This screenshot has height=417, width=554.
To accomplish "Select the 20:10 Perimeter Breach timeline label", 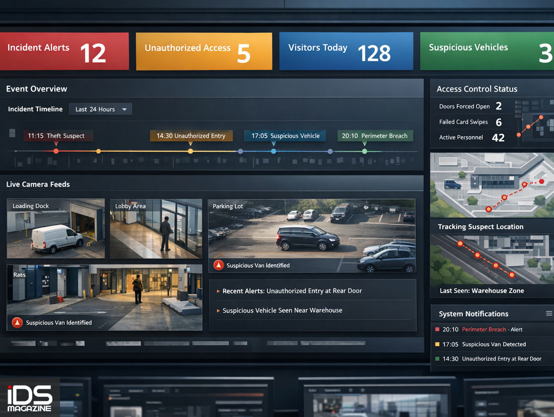I will coord(375,136).
